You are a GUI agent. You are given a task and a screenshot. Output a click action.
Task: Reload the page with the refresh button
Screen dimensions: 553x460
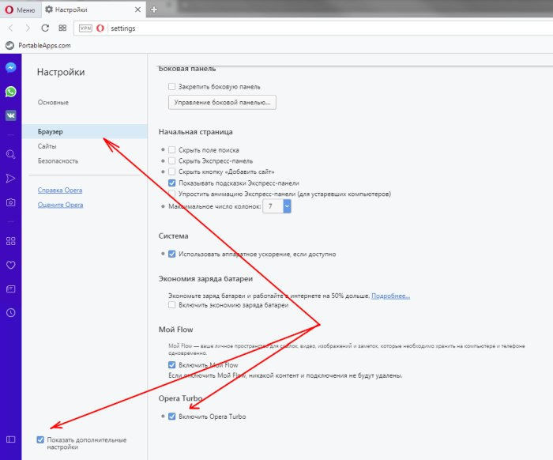[45, 28]
